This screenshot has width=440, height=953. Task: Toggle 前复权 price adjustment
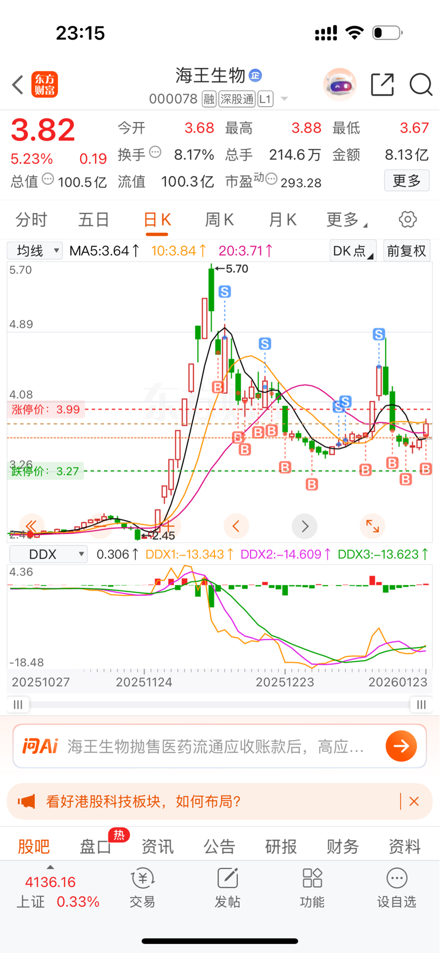pos(407,251)
